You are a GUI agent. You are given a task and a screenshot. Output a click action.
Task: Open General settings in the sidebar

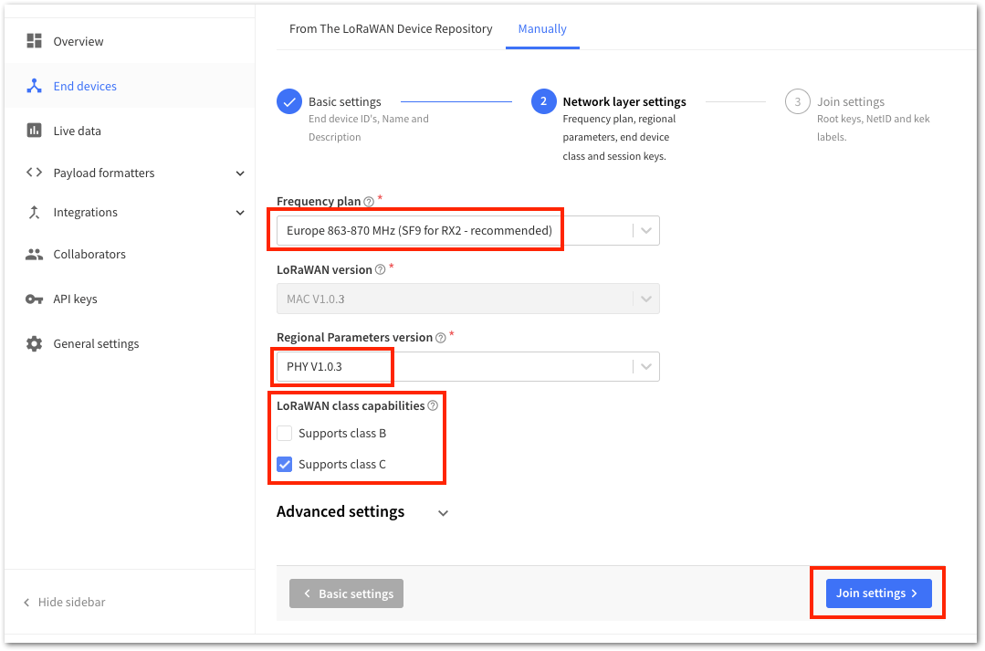pyautogui.click(x=130, y=343)
